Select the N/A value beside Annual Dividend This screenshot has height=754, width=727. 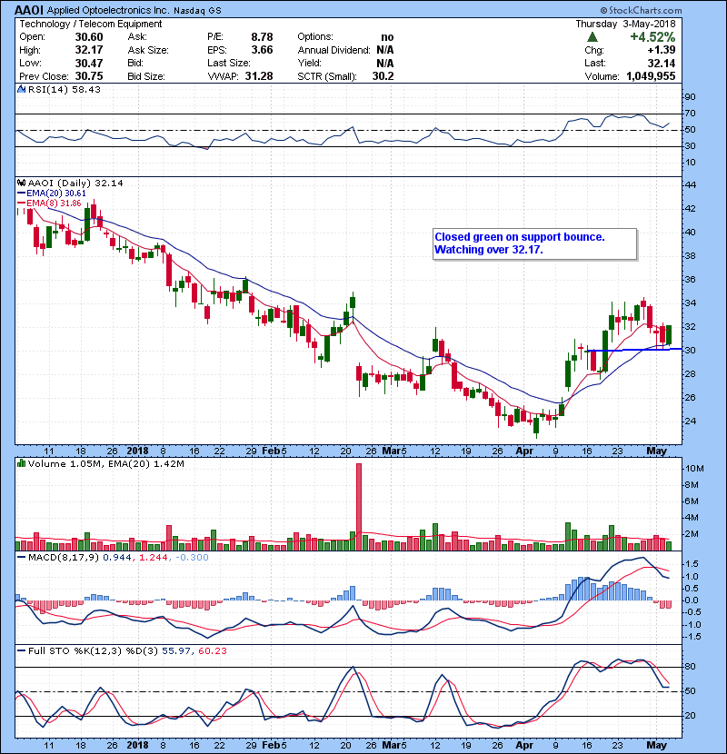385,50
